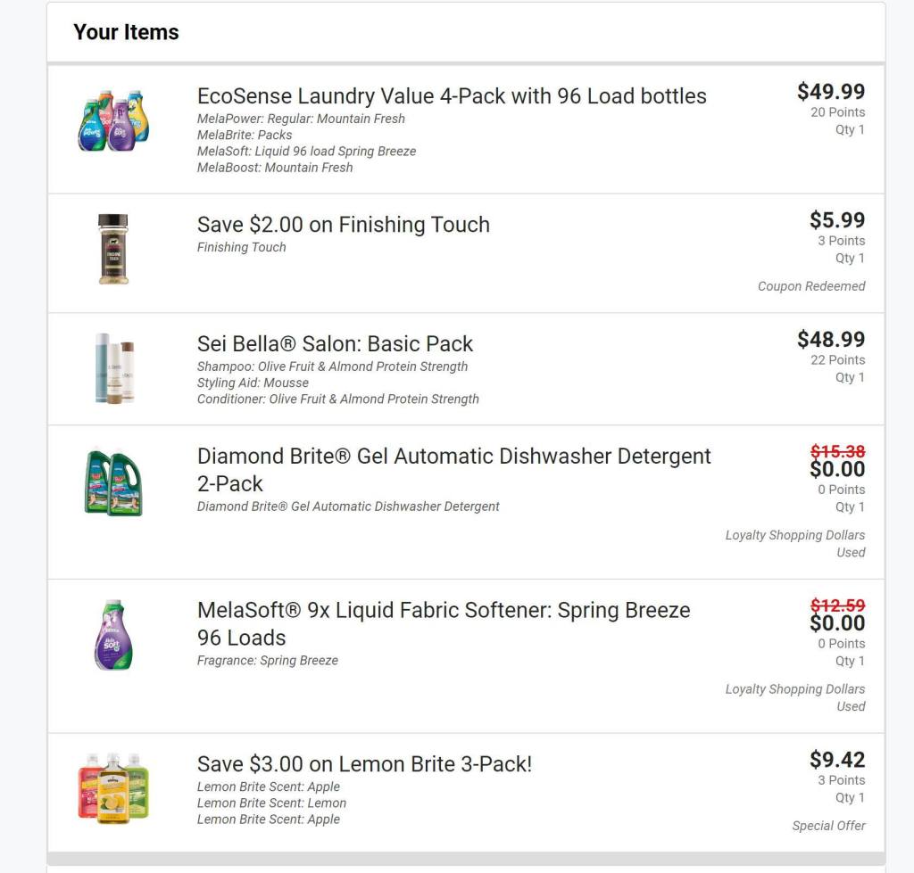Open the Sei Bella Salon: Basic Pack title
Screen dimensions: 914x873
coord(335,344)
